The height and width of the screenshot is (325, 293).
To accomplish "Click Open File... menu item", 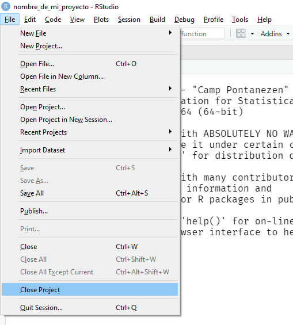I will [x=90, y=64].
